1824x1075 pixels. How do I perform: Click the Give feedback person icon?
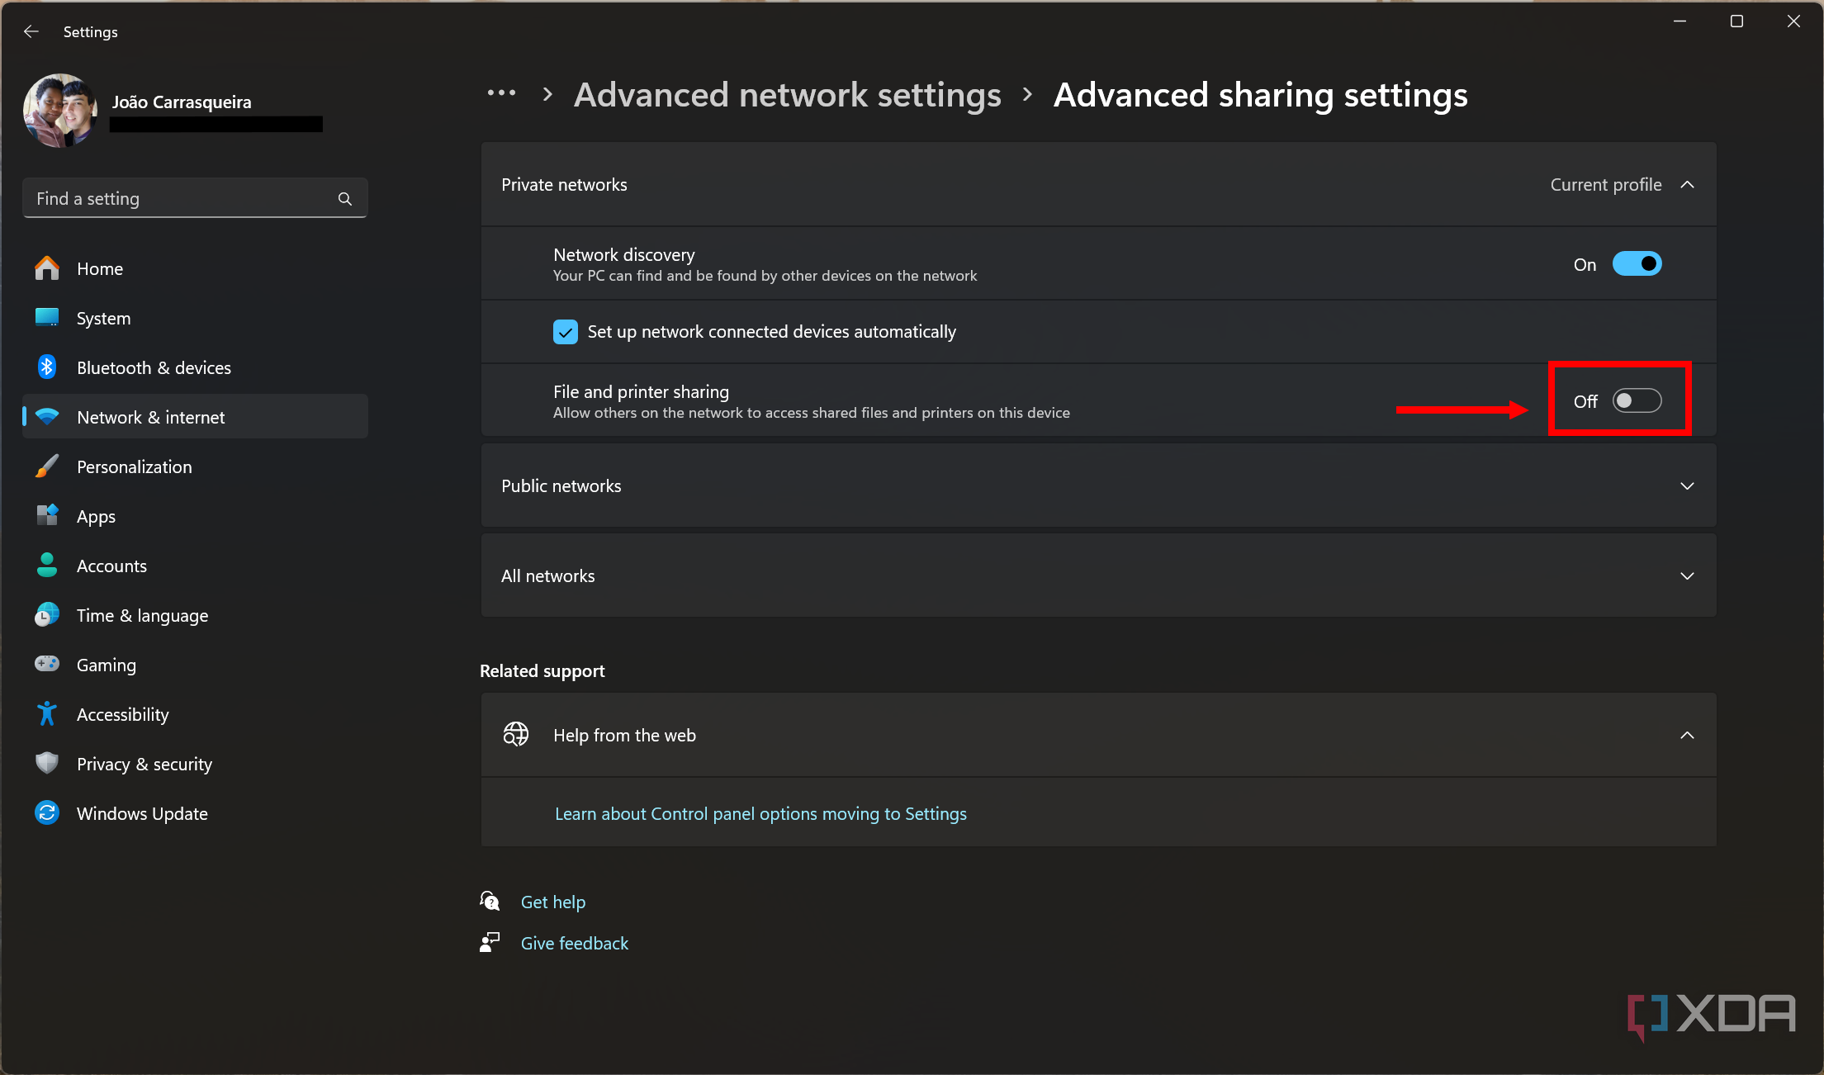click(490, 942)
